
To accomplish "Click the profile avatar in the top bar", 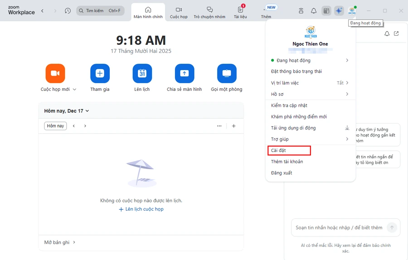I will click(352, 11).
